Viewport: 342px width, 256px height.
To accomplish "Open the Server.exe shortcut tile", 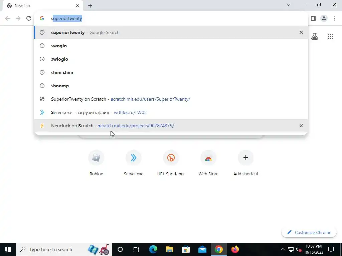I will (x=134, y=163).
